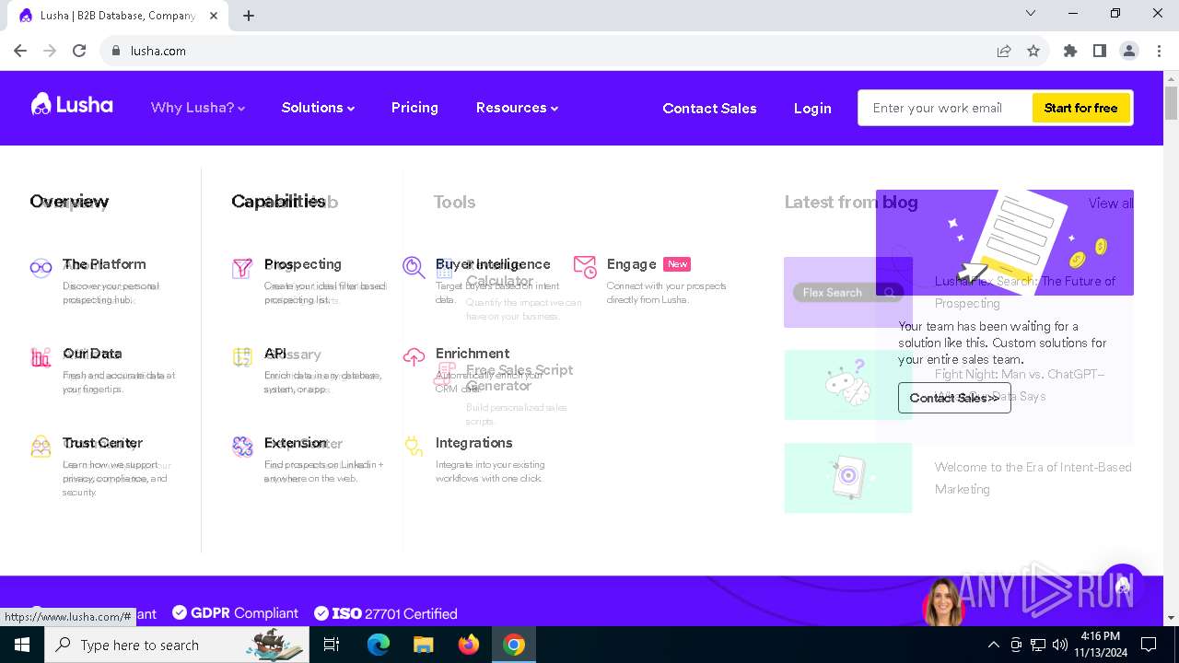1179x663 pixels.
Task: Open the Extension capability
Action: [296, 443]
